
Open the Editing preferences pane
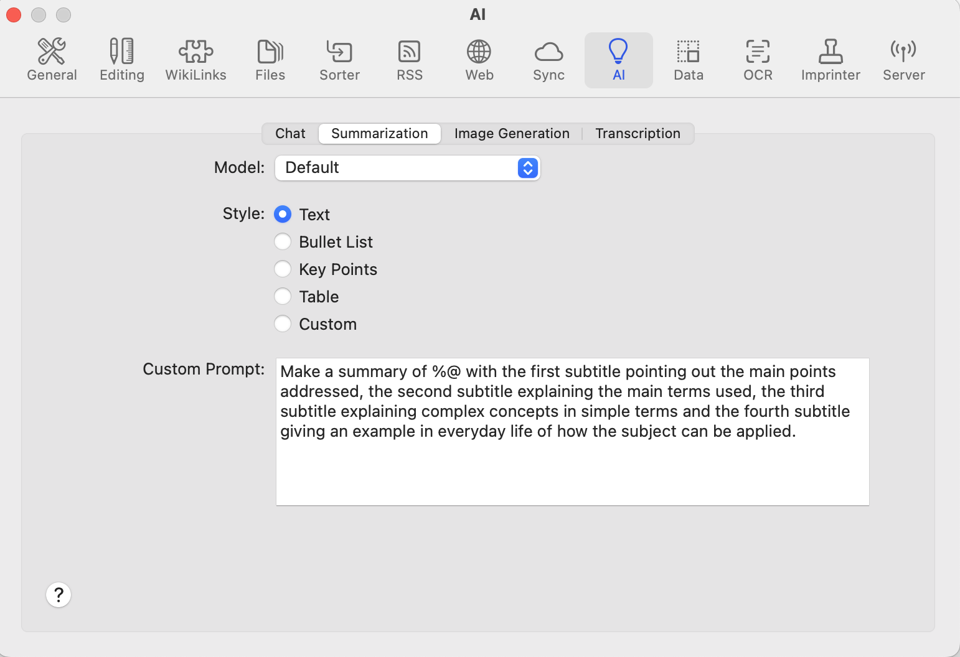tap(122, 60)
